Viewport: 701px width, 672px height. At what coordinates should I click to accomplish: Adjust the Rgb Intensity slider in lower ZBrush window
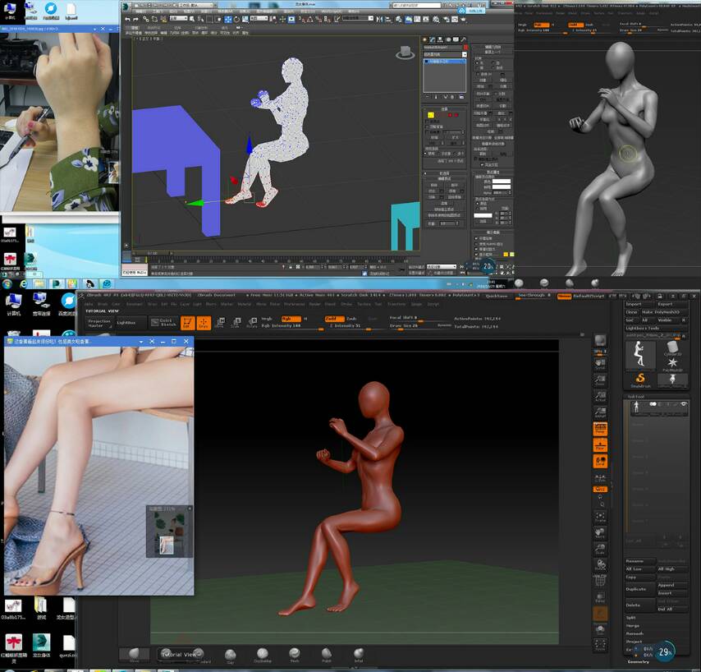point(293,326)
